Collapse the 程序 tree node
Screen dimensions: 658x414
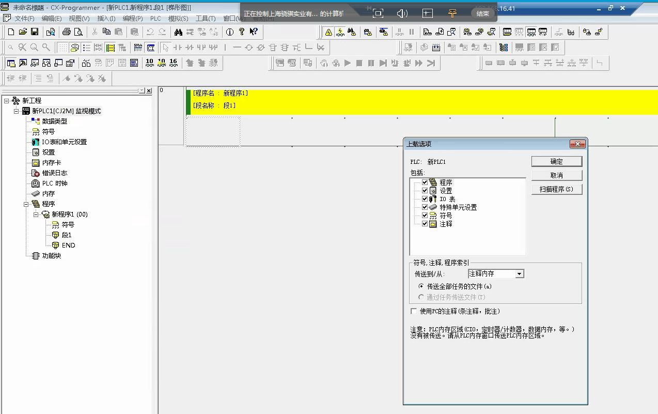click(x=26, y=204)
